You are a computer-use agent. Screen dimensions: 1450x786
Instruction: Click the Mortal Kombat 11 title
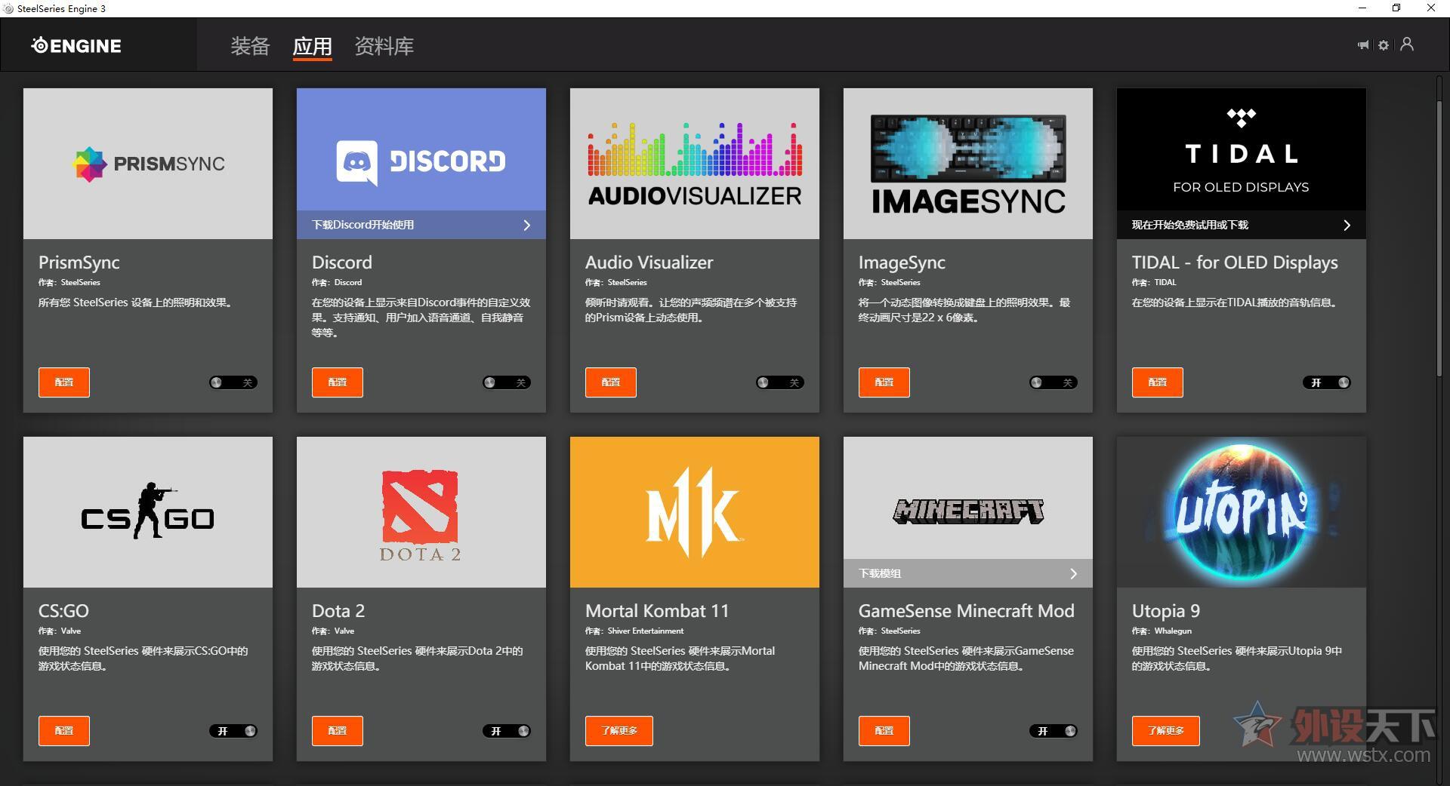coord(657,611)
